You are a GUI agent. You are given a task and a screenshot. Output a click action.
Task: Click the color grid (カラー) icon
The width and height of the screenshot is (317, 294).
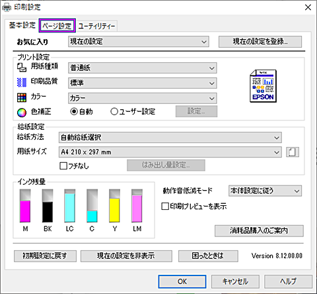(x=22, y=97)
